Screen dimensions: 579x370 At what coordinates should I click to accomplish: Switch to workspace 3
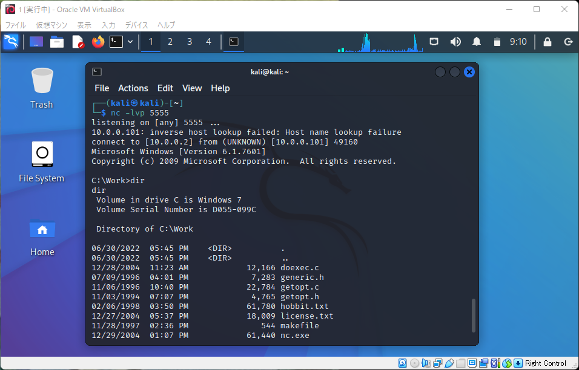coord(190,42)
